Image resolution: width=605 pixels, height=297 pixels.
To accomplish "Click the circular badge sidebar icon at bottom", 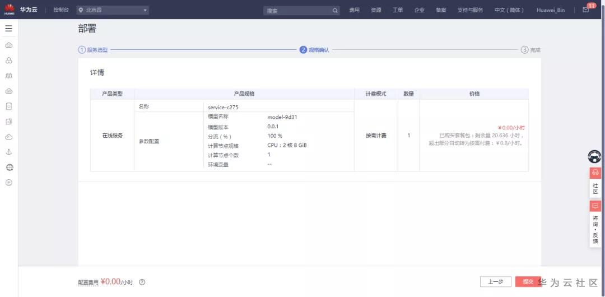I will pos(9,183).
